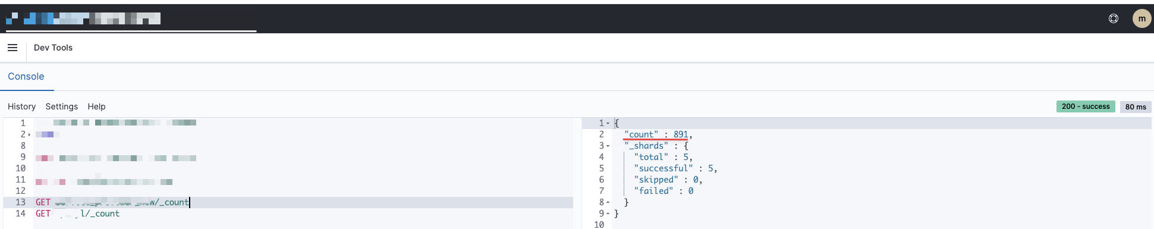Click editor line 9 blurred request

click(116, 158)
